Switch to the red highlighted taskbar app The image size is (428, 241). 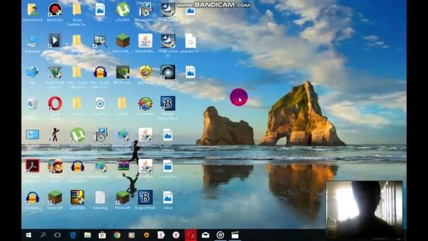[x=191, y=235]
